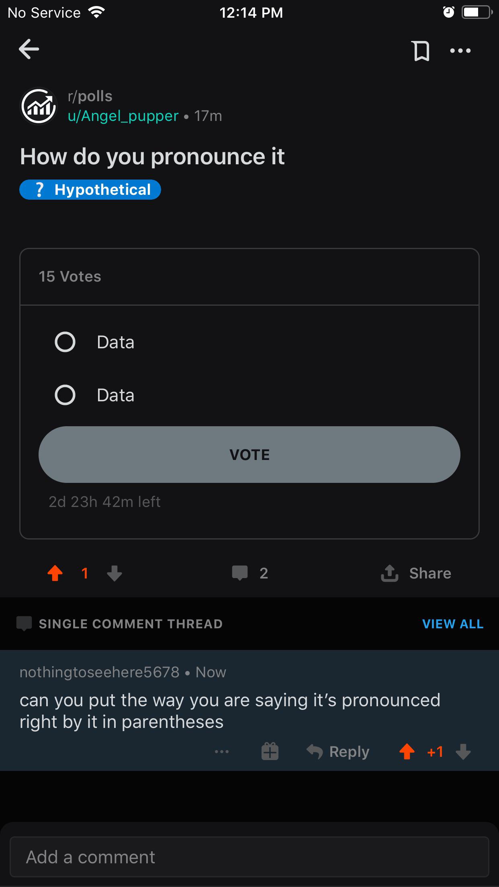Reply to nothingtoseehere5678's comment

click(x=338, y=752)
